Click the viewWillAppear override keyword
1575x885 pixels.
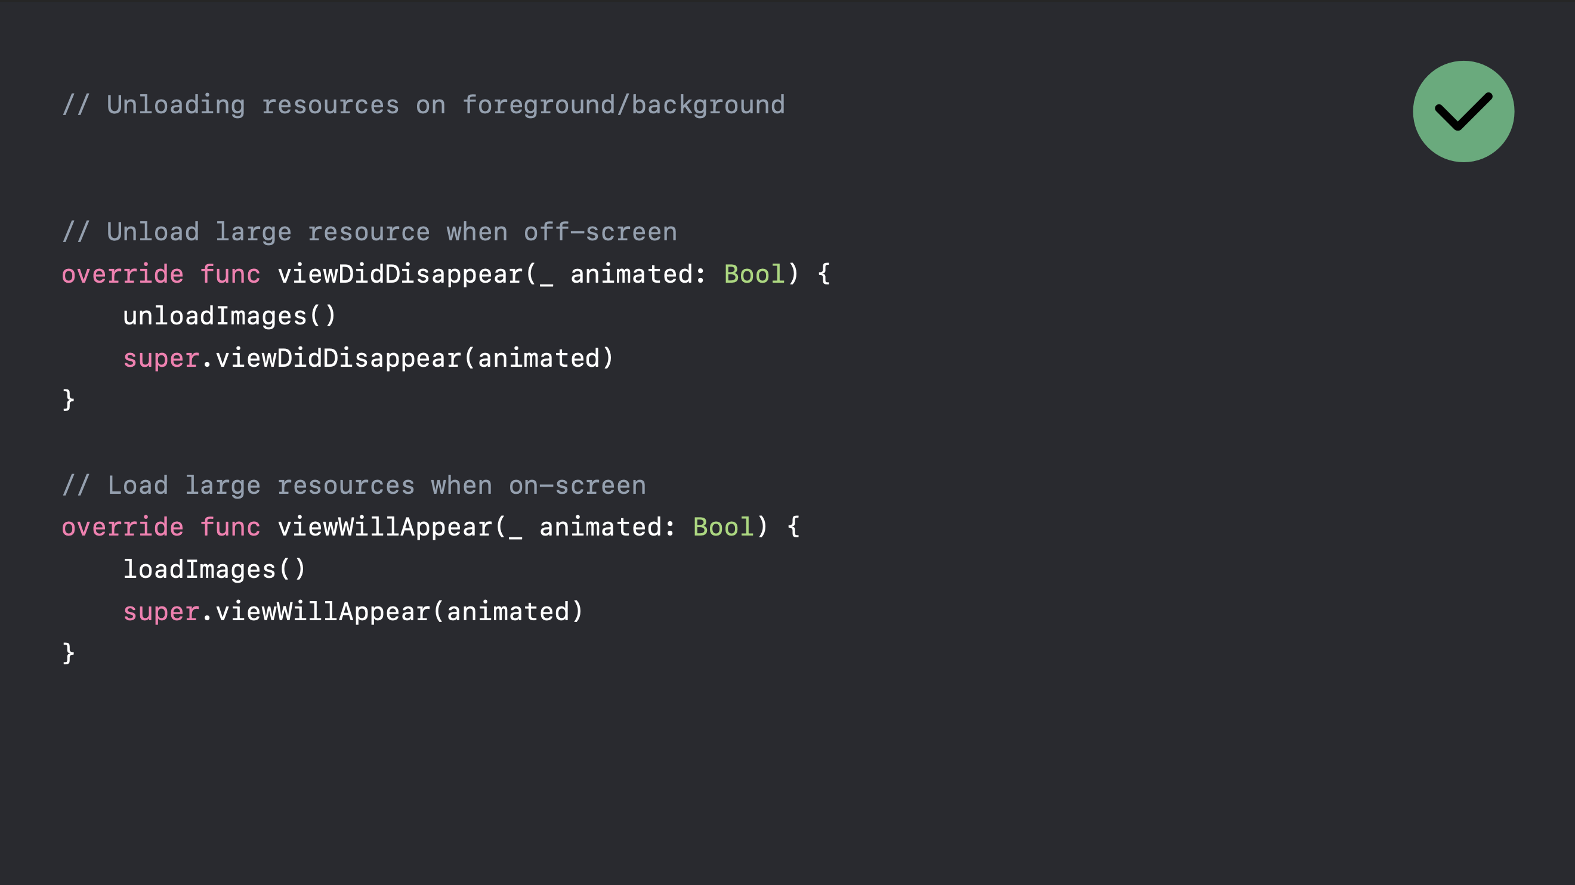tap(122, 527)
